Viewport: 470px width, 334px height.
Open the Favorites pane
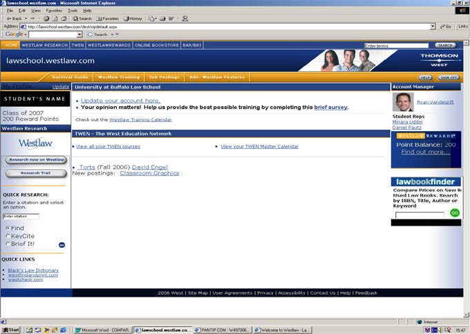pyautogui.click(x=107, y=19)
